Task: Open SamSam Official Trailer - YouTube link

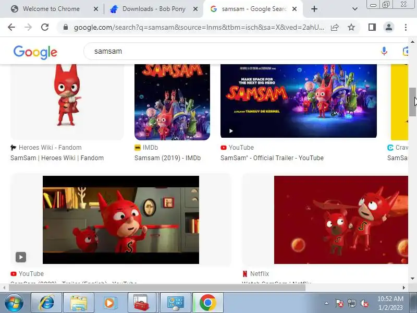Action: coord(272,158)
